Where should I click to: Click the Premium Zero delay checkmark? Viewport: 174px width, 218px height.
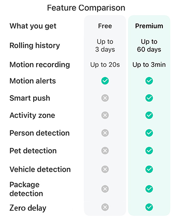click(x=149, y=207)
